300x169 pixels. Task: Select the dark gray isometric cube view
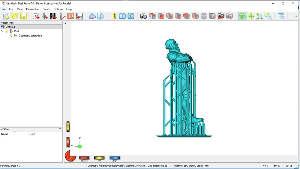click(212, 16)
